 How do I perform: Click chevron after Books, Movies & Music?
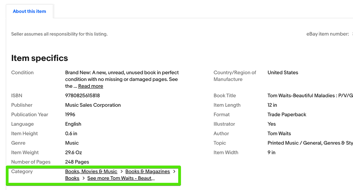122,171
